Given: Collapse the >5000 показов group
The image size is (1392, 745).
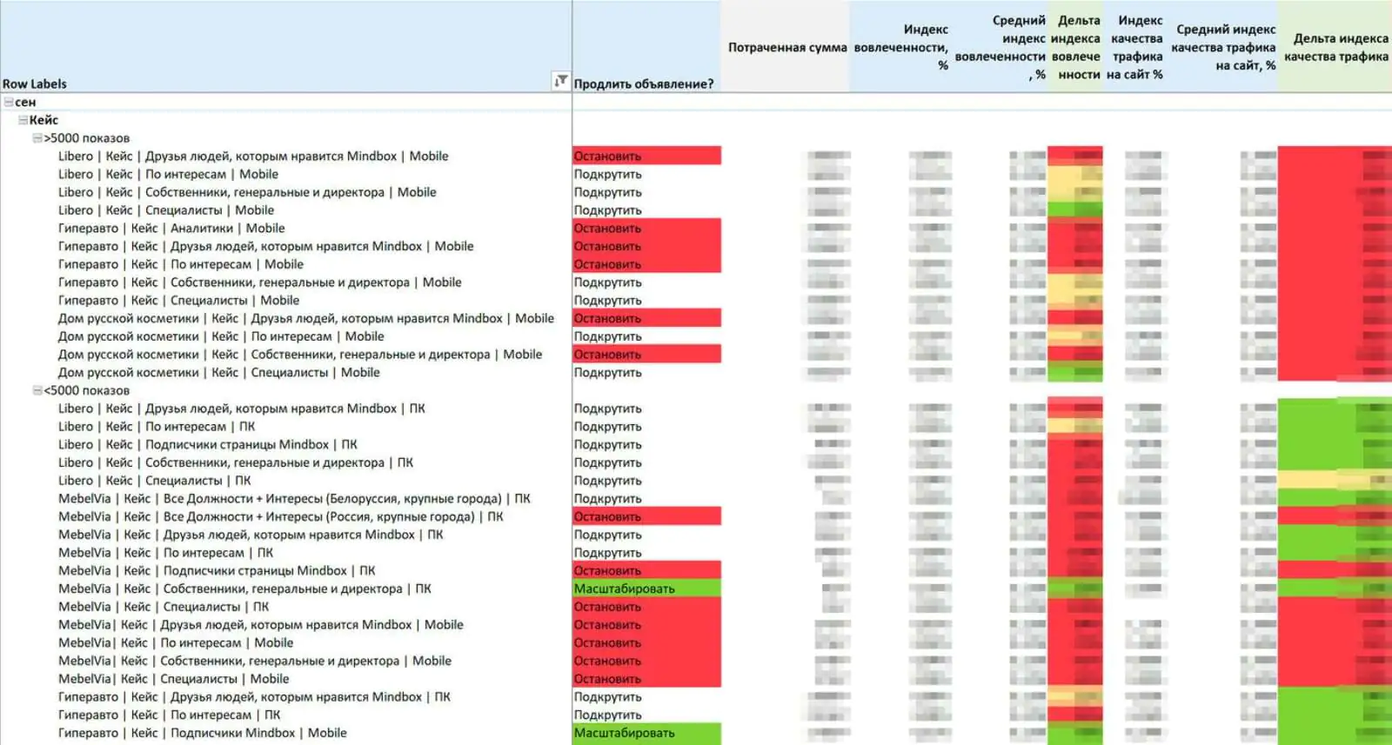Looking at the screenshot, I should pos(37,138).
